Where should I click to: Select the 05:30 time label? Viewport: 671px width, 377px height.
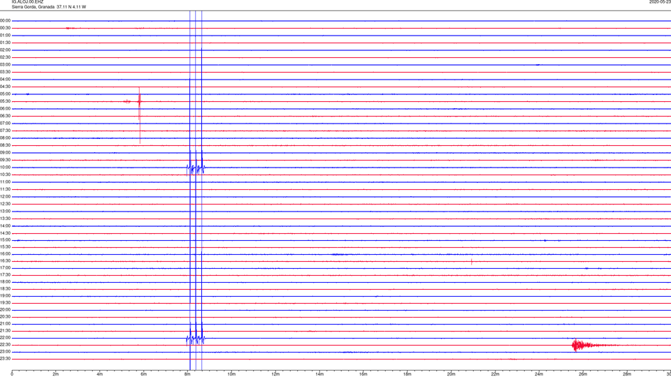point(5,101)
